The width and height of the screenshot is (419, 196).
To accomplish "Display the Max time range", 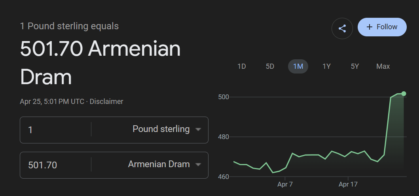I will click(x=383, y=66).
